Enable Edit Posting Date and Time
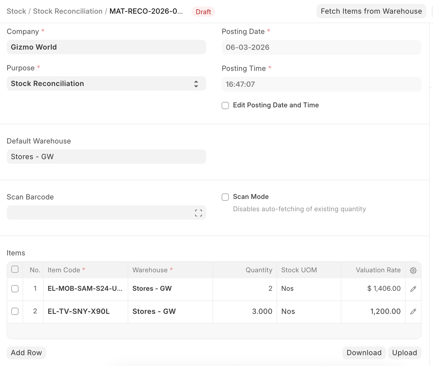Image resolution: width=433 pixels, height=366 pixels. (225, 105)
